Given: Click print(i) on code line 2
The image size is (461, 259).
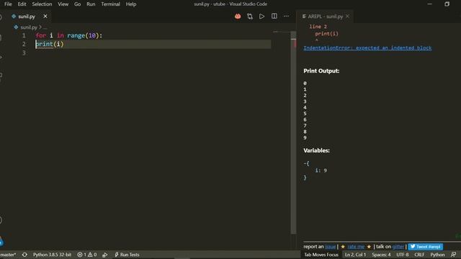Looking at the screenshot, I should click(50, 44).
